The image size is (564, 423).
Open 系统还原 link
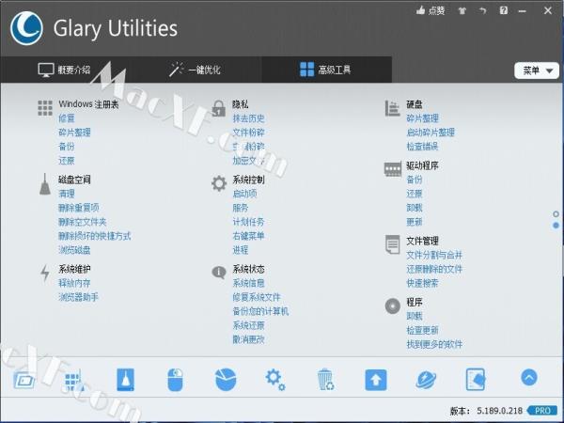[248, 325]
